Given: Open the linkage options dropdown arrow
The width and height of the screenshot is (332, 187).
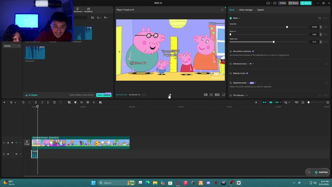Looking at the screenshot, I should [x=280, y=102].
